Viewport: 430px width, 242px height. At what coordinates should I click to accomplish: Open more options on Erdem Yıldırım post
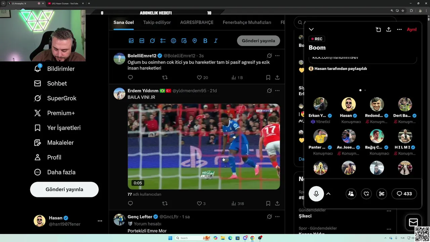(x=277, y=90)
